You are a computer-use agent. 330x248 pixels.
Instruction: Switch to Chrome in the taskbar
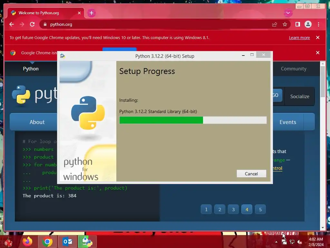(x=47, y=242)
